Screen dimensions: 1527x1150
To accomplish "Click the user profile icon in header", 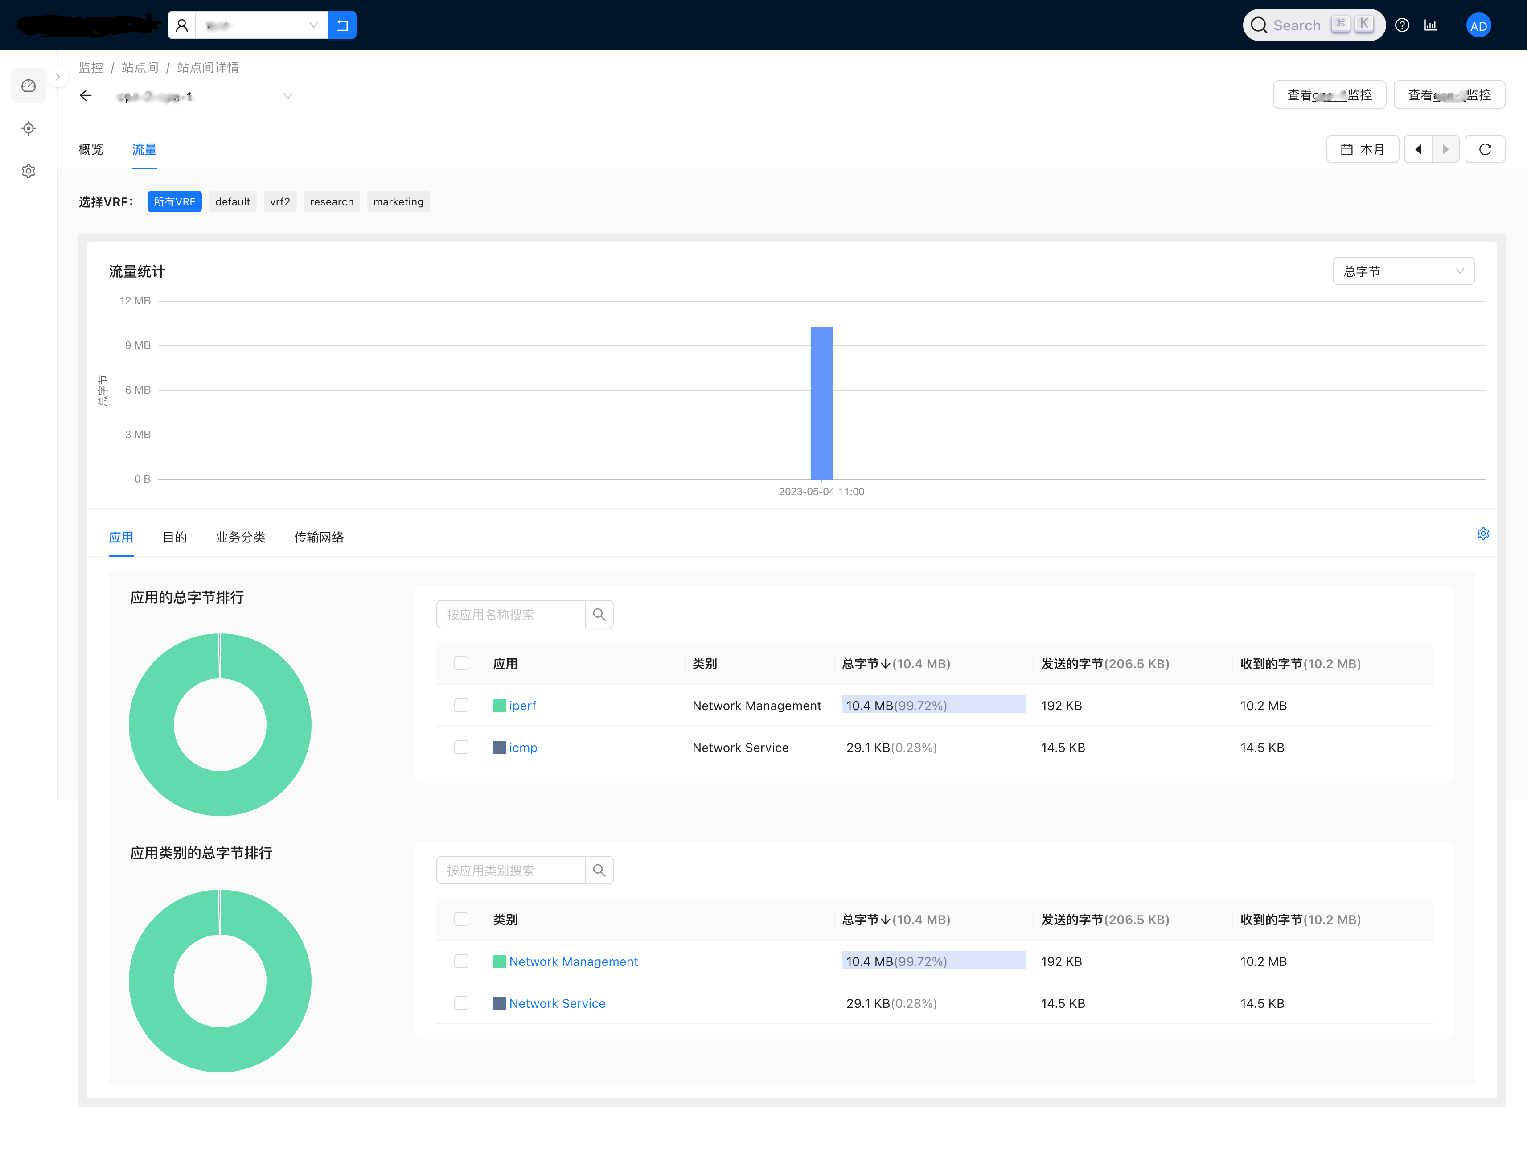I will (182, 25).
